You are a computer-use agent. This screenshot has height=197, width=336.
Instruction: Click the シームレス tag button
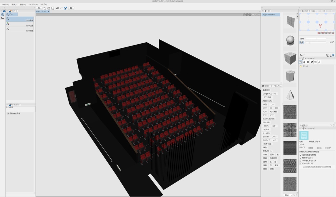point(266,133)
